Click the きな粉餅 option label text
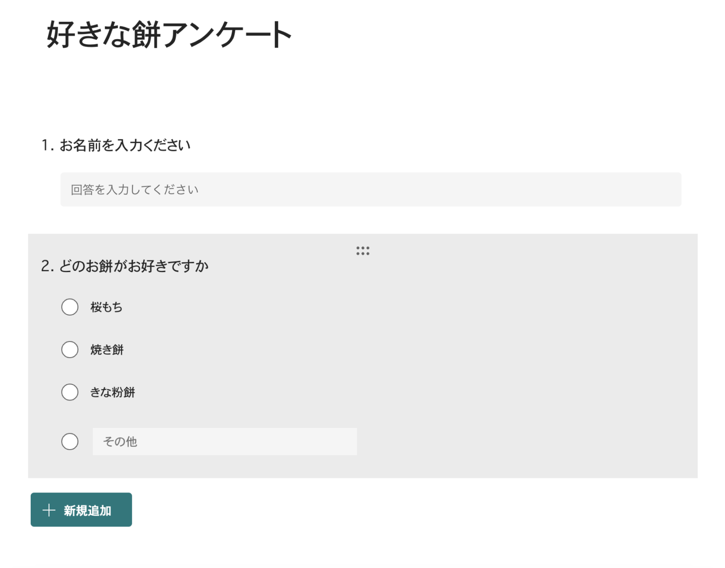This screenshot has height=568, width=725. 113,392
